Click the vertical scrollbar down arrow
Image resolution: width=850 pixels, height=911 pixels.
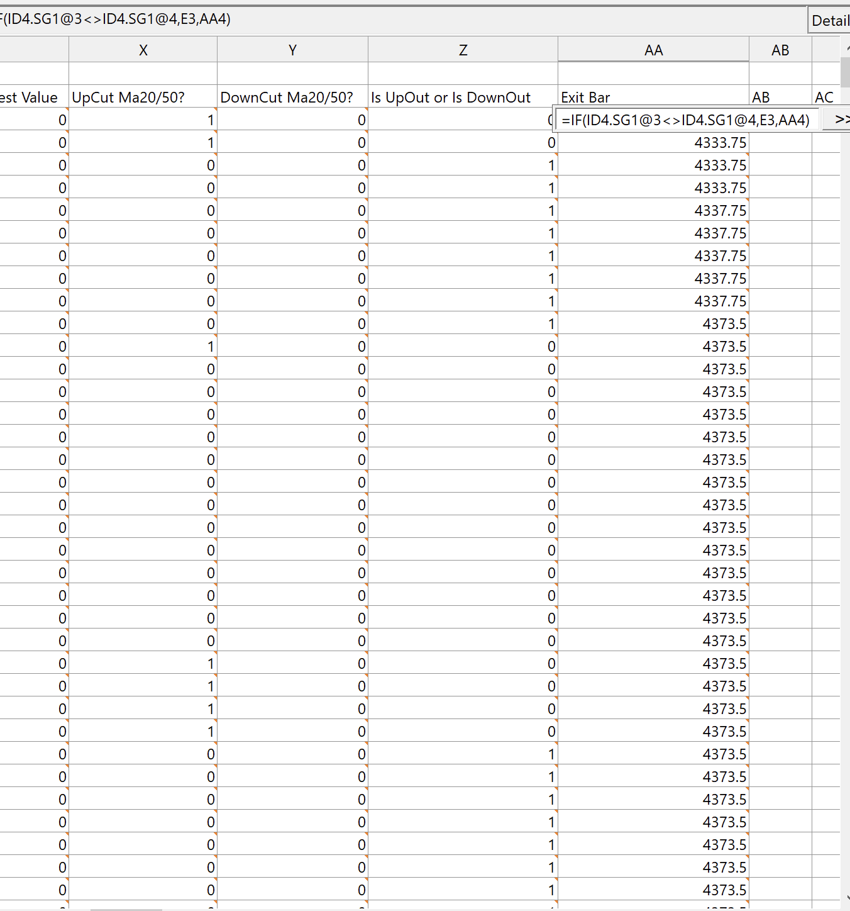click(x=845, y=898)
